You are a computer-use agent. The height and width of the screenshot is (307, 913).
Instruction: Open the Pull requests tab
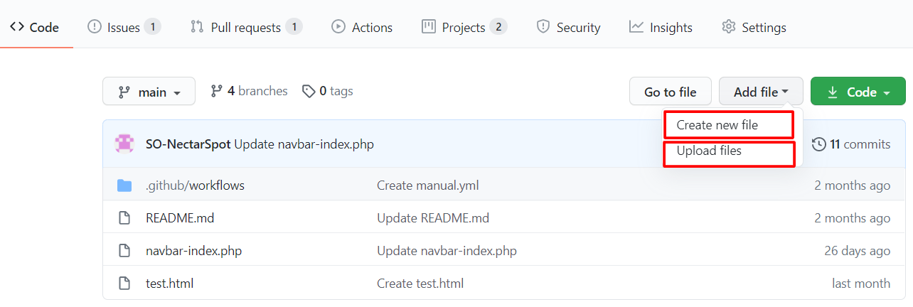pyautogui.click(x=246, y=27)
